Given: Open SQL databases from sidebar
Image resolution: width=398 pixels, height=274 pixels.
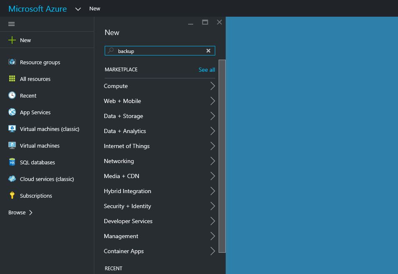Looking at the screenshot, I should click(38, 162).
